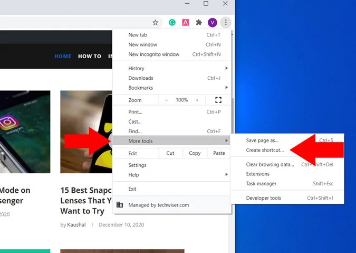Close the Chrome window
This screenshot has height=253, width=356.
click(225, 3)
